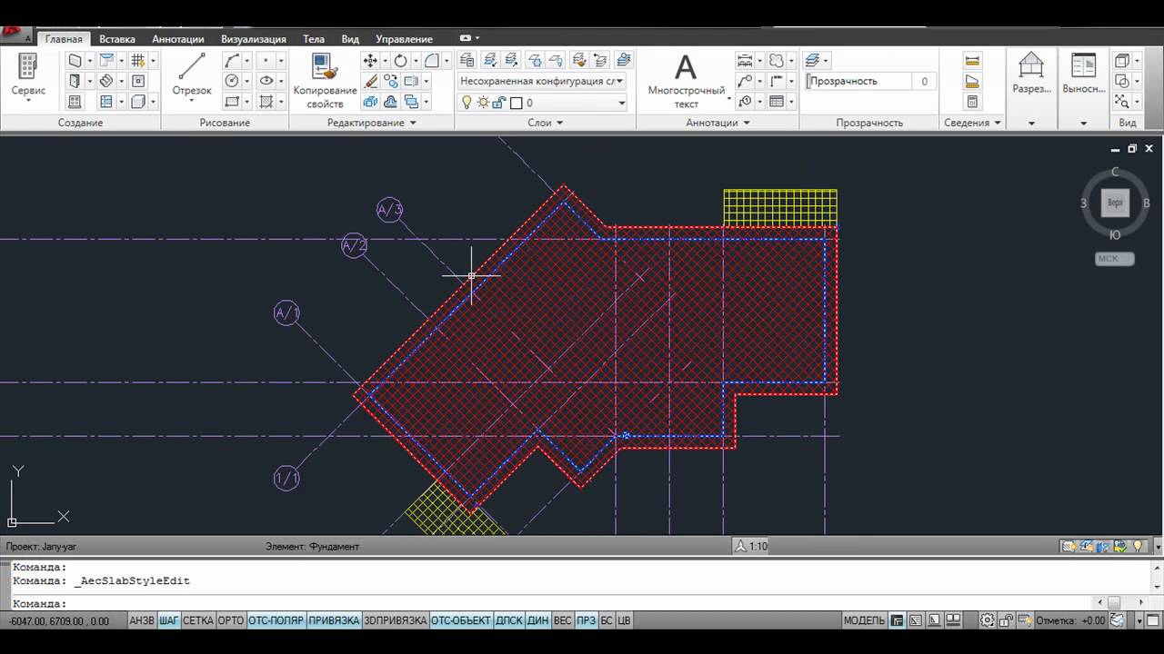Toggle ОРТО mode
1164x654 pixels.
231,620
